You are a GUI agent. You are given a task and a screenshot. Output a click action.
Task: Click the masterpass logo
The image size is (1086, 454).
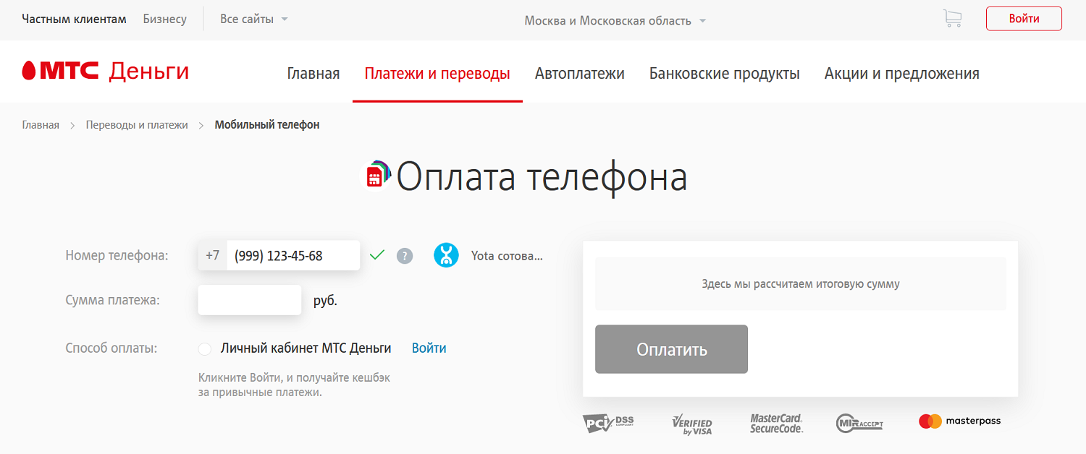pos(959,421)
